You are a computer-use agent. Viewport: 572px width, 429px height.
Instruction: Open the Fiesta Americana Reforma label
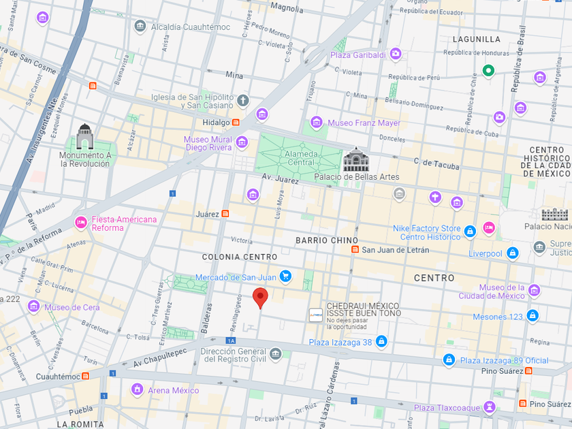pos(124,223)
